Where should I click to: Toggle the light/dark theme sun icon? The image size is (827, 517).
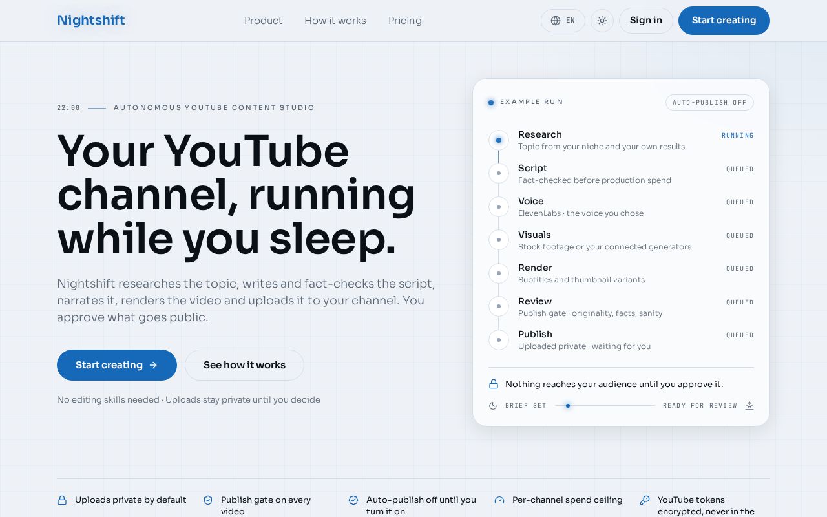click(x=602, y=21)
